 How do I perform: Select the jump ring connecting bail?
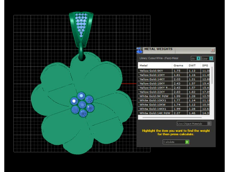82,52
